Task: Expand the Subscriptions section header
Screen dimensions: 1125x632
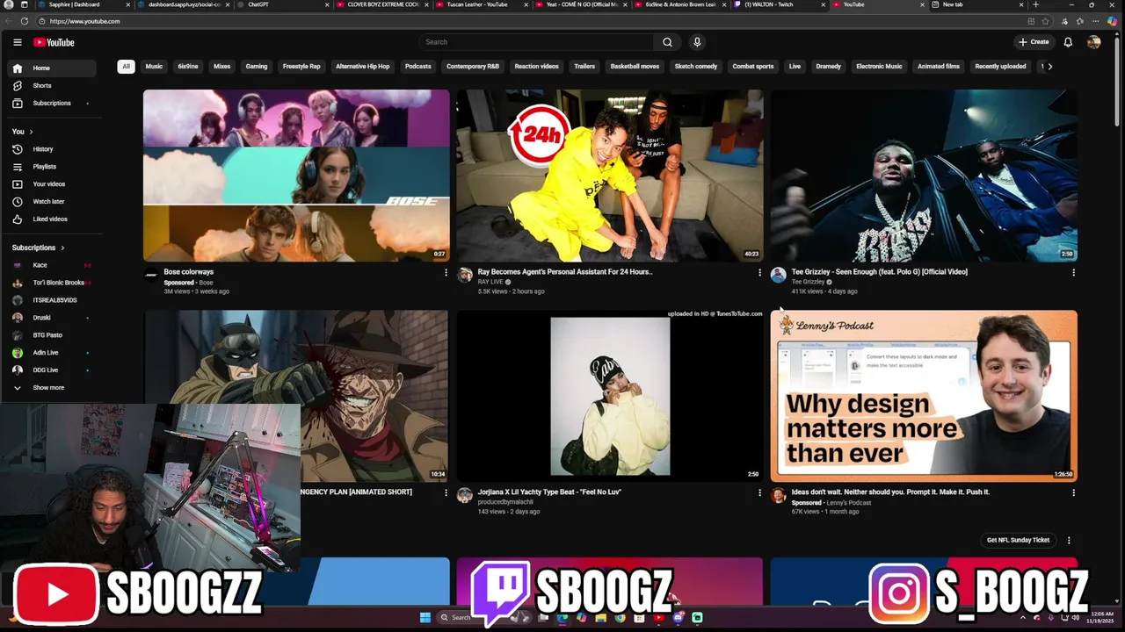Action: coord(39,248)
